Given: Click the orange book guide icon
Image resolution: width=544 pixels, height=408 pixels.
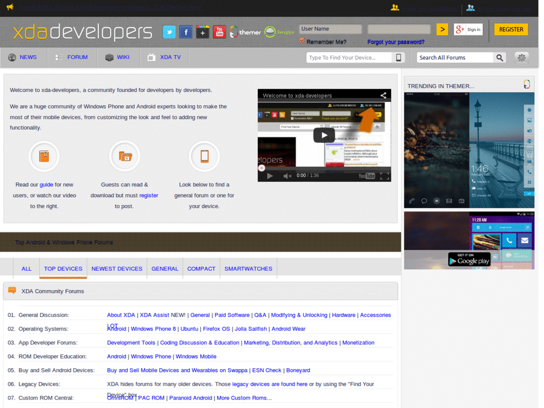Looking at the screenshot, I should pyautogui.click(x=44, y=156).
